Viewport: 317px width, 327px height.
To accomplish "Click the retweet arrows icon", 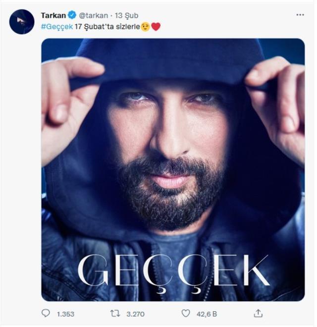I will tap(115, 314).
